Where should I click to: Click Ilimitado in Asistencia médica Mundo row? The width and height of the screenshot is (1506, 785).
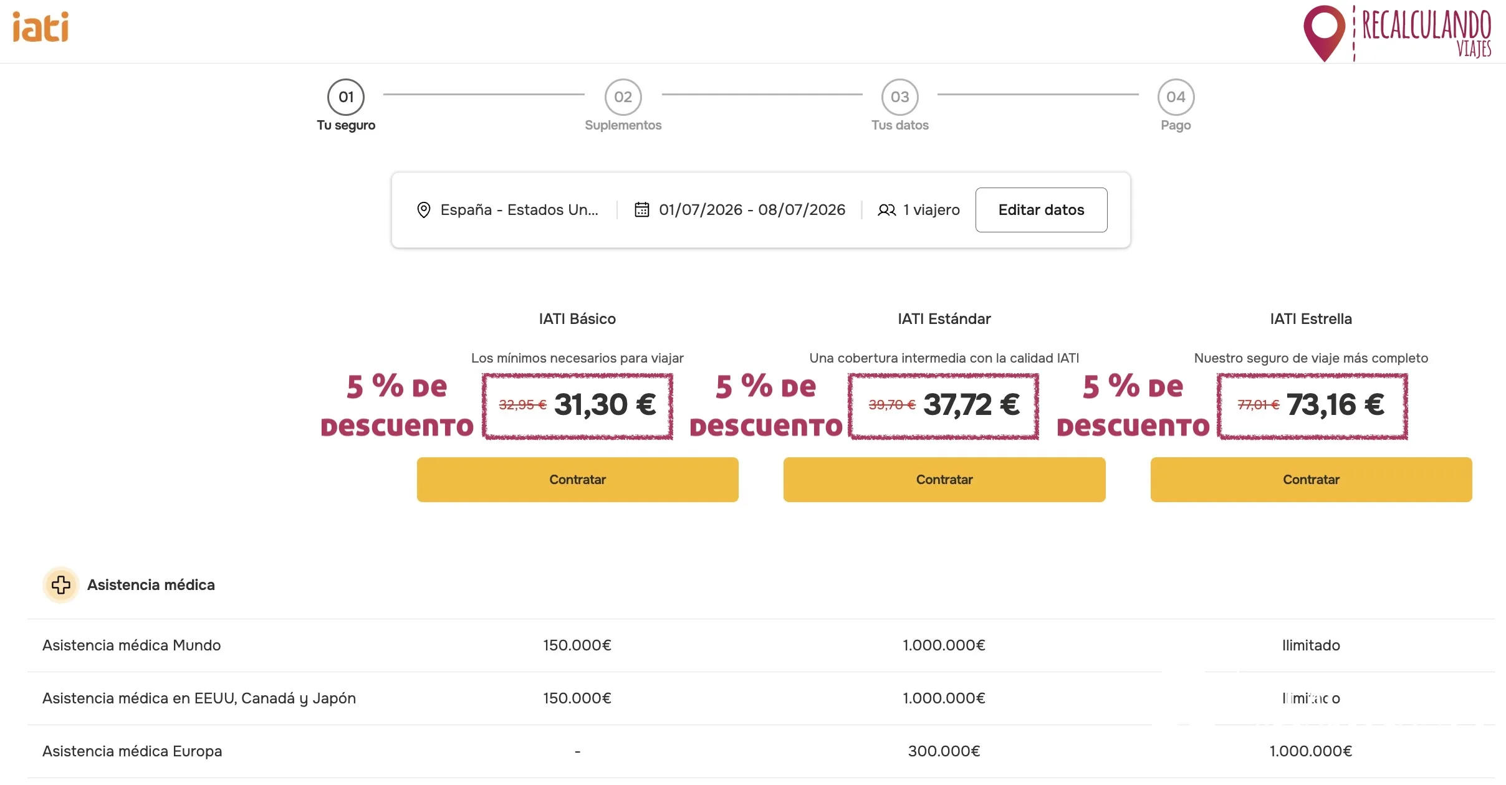pyautogui.click(x=1312, y=645)
